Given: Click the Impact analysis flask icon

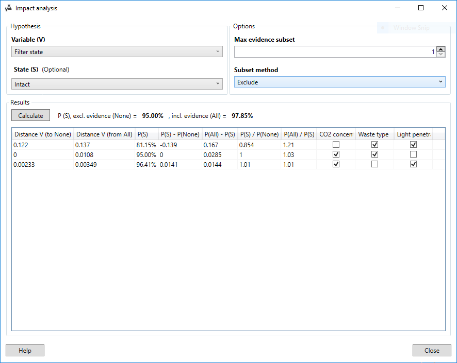Looking at the screenshot, I should 8,8.
